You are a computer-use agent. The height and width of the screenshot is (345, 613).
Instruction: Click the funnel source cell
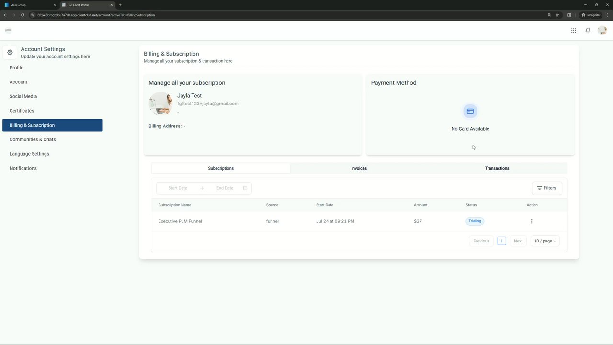[x=272, y=221]
